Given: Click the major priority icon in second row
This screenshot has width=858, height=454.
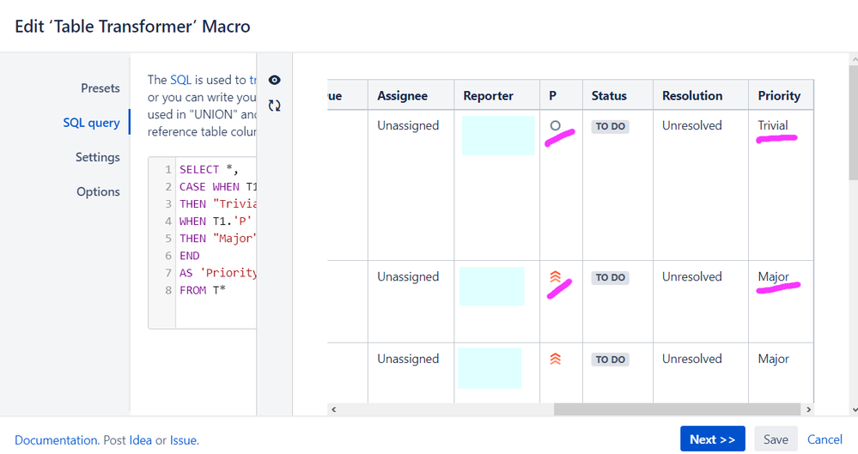Looking at the screenshot, I should (555, 277).
